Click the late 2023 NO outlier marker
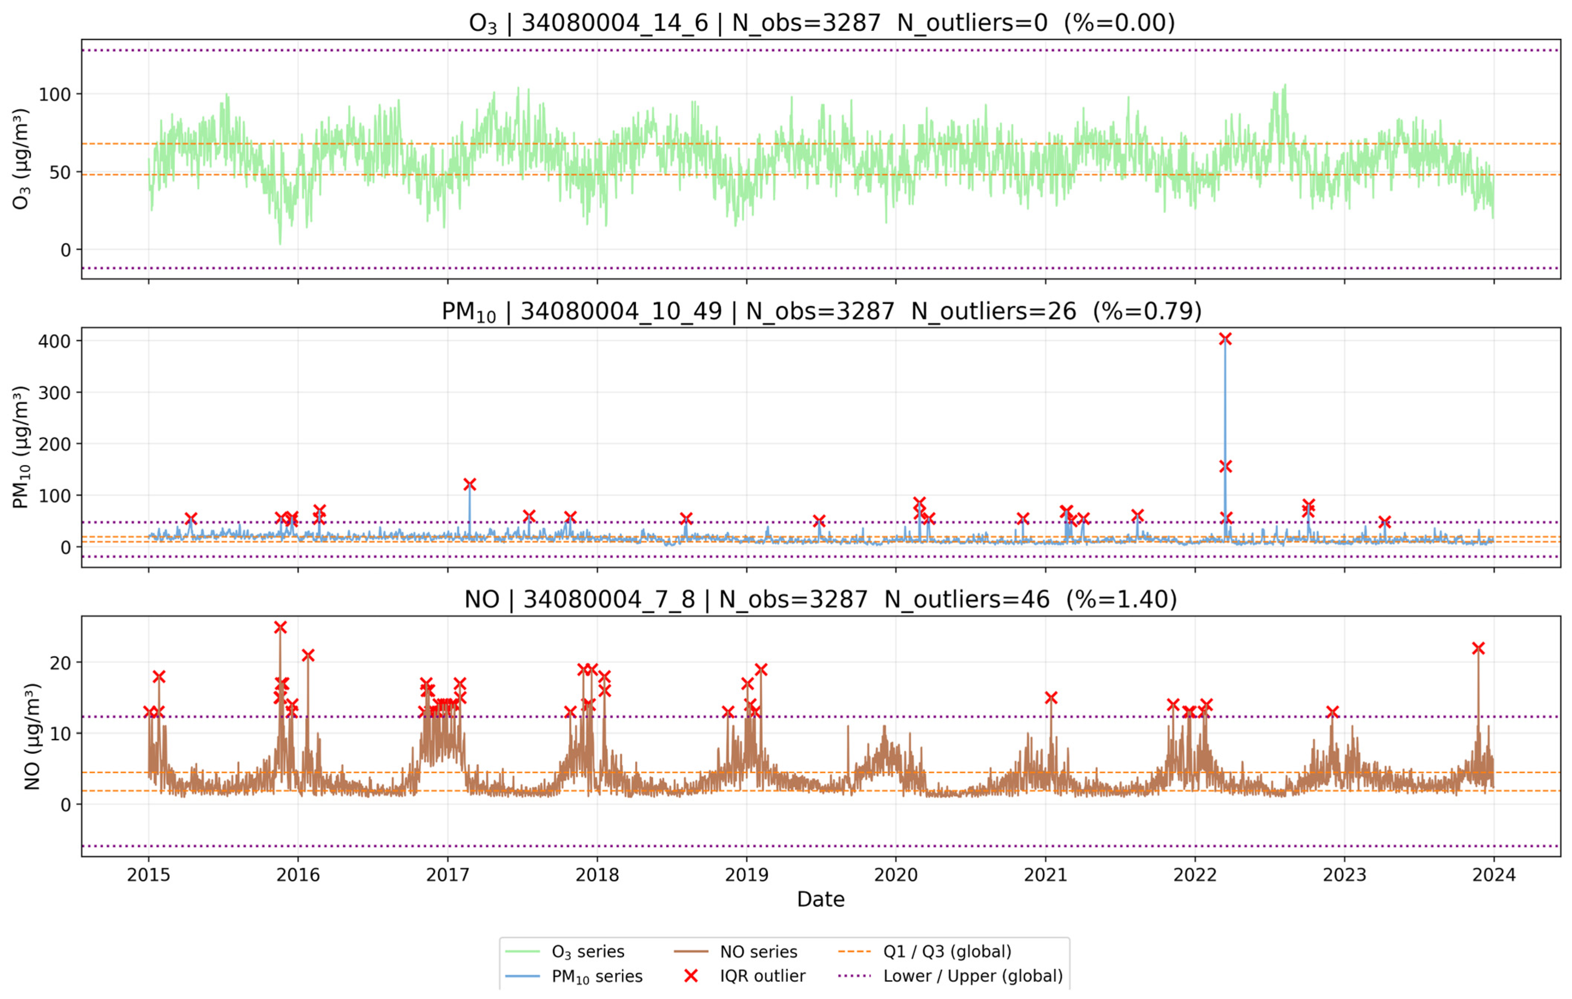The width and height of the screenshot is (1572, 999). click(x=1479, y=648)
